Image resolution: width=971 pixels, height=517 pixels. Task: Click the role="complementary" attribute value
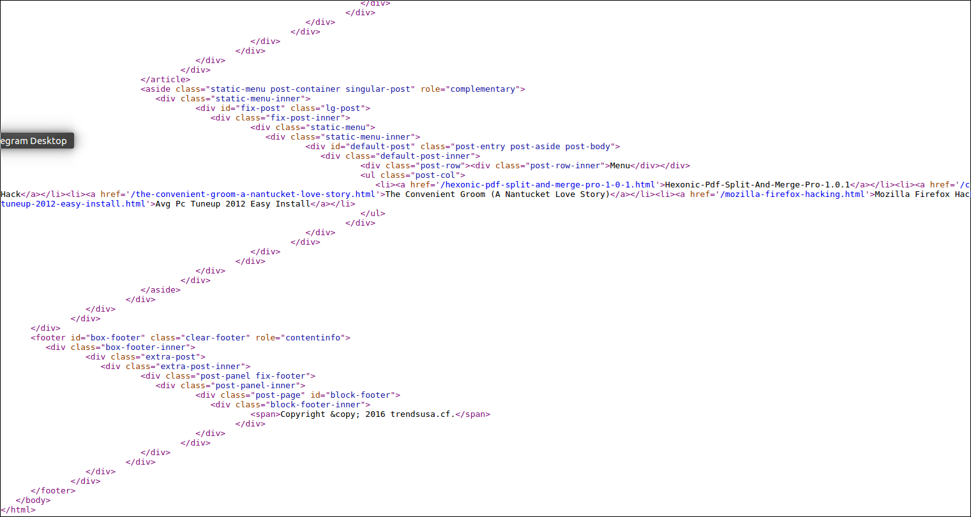[x=483, y=89]
